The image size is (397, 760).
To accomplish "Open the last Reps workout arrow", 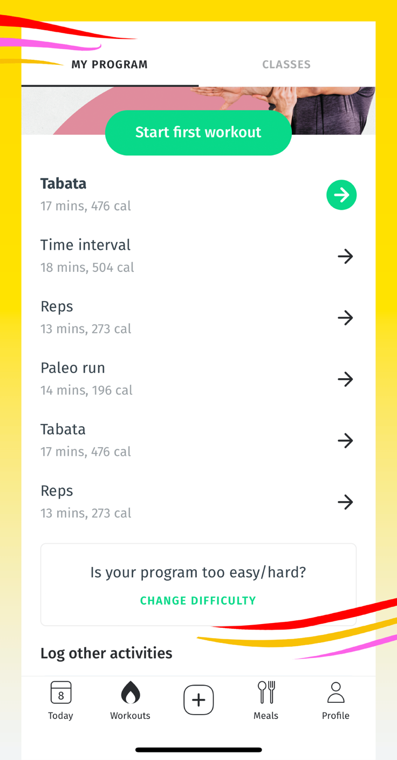I will [x=345, y=502].
